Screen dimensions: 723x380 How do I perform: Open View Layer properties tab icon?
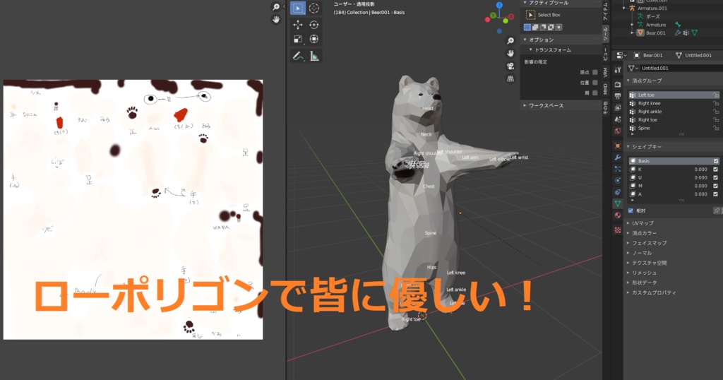coord(618,107)
